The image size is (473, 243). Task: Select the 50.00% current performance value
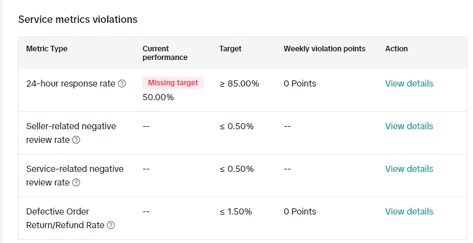click(158, 97)
